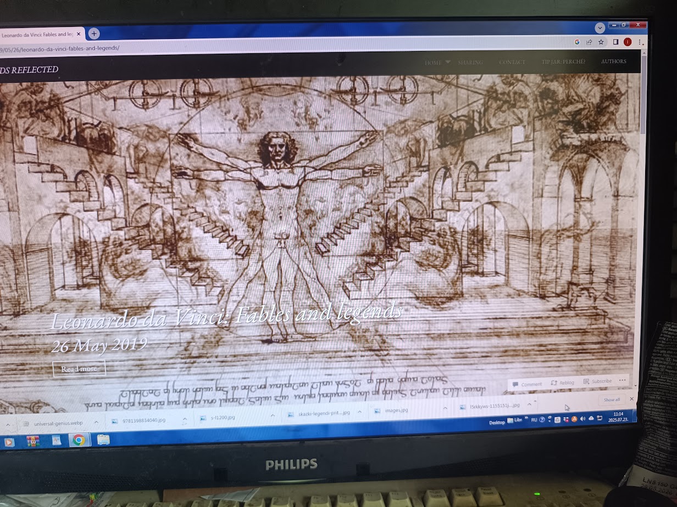677x507 pixels.
Task: Click the Subscribe button
Action: click(x=597, y=381)
